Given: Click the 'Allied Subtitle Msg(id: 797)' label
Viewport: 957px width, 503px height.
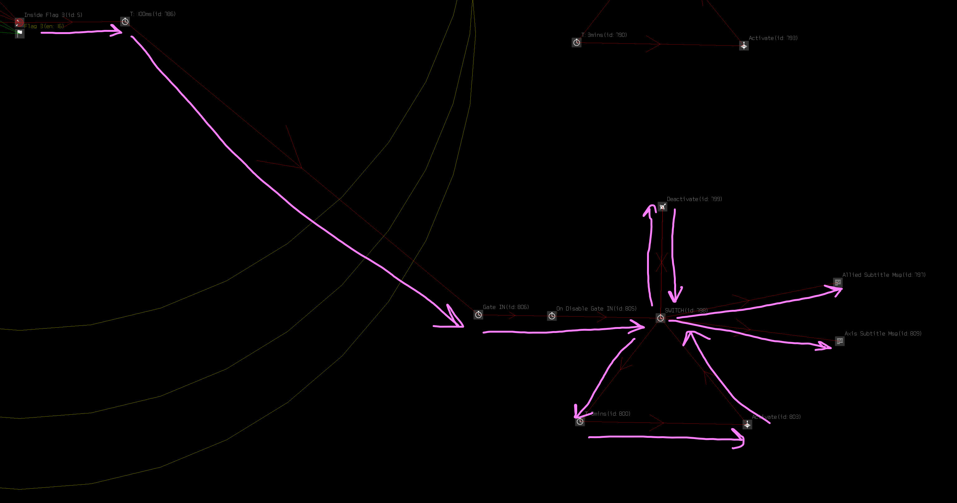Looking at the screenshot, I should coord(884,275).
